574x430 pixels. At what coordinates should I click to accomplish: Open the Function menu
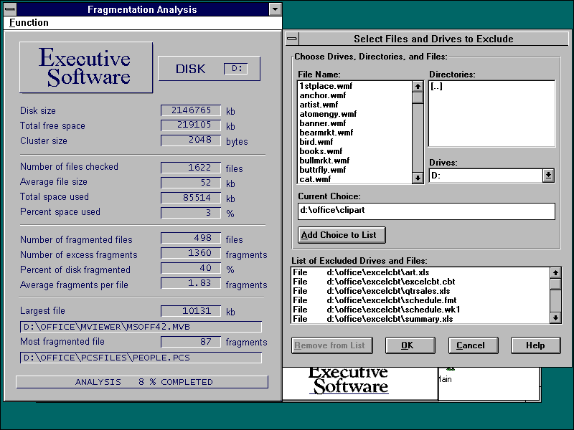(29, 23)
